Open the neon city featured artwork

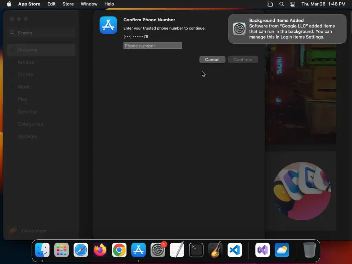tap(301, 94)
